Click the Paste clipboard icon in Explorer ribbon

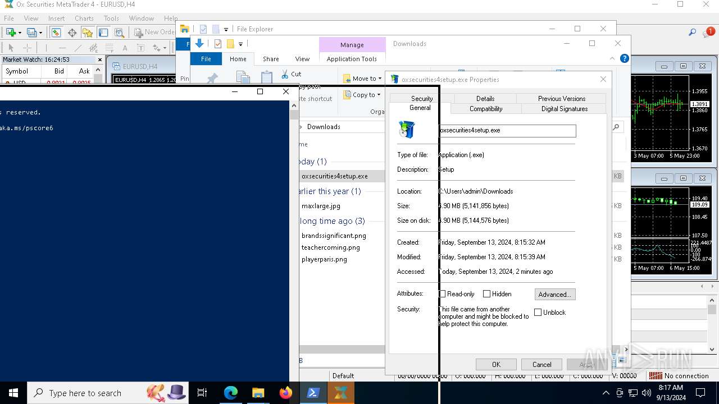point(267,77)
